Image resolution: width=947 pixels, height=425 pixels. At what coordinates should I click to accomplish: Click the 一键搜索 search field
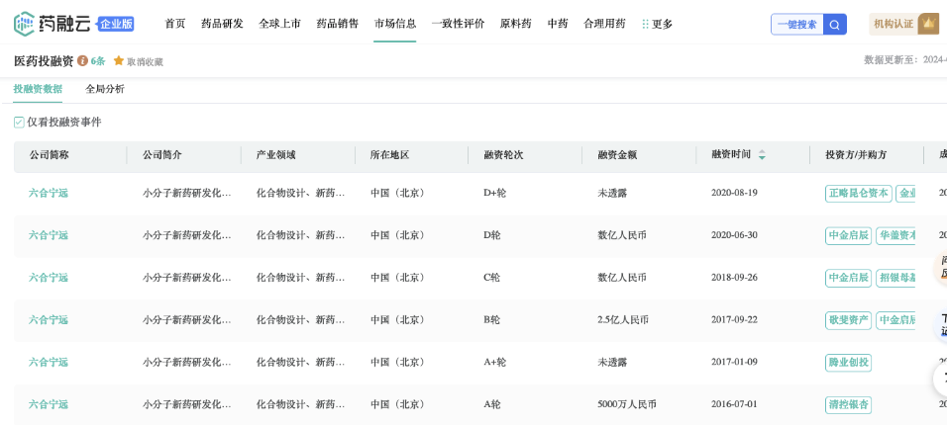[796, 25]
